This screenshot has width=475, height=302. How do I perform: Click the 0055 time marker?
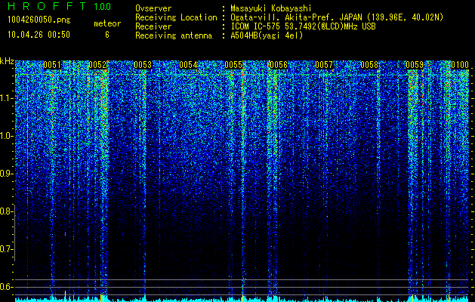233,65
